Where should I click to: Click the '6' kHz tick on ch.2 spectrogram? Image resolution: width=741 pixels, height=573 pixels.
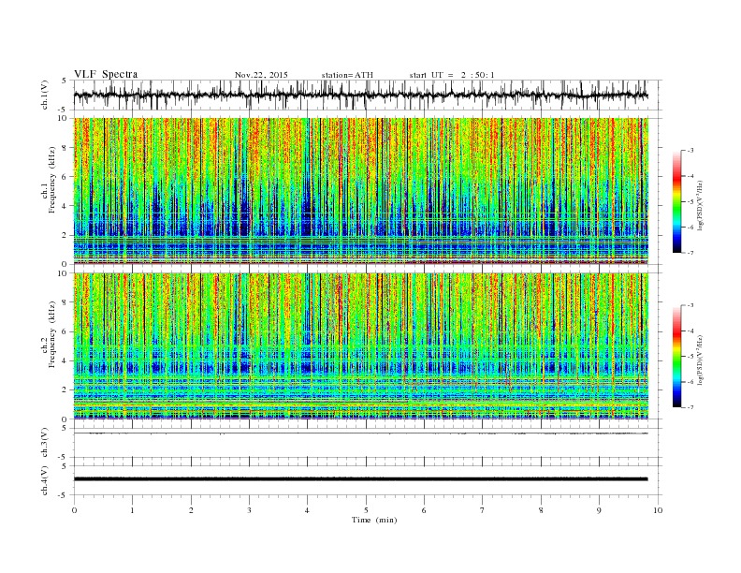[65, 331]
